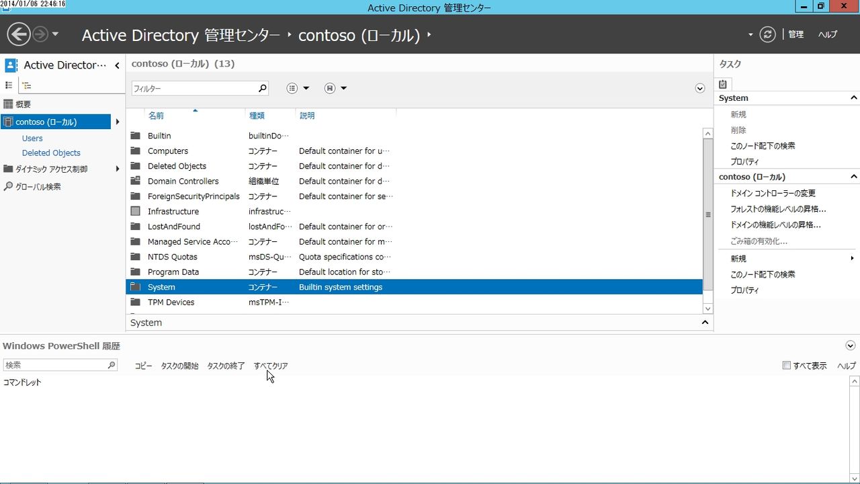The width and height of the screenshot is (860, 484).
Task: Collapse the navigation pane chevron
Action: [x=117, y=65]
